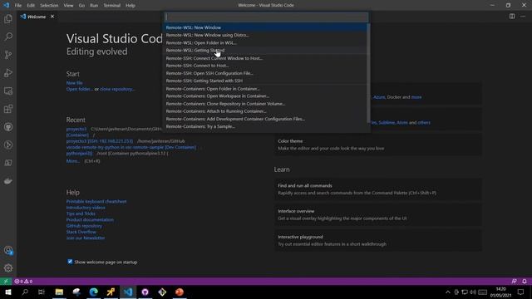Click the More recent items link
Viewport: 532px width, 299px height.
[x=73, y=161]
